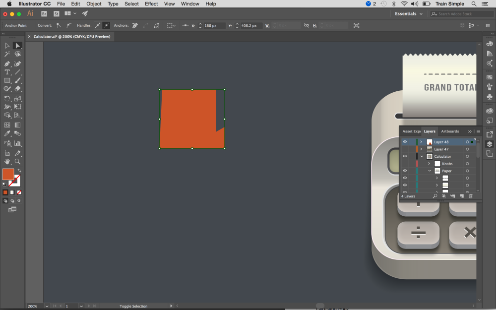Switch to the Artboards tab

click(450, 131)
